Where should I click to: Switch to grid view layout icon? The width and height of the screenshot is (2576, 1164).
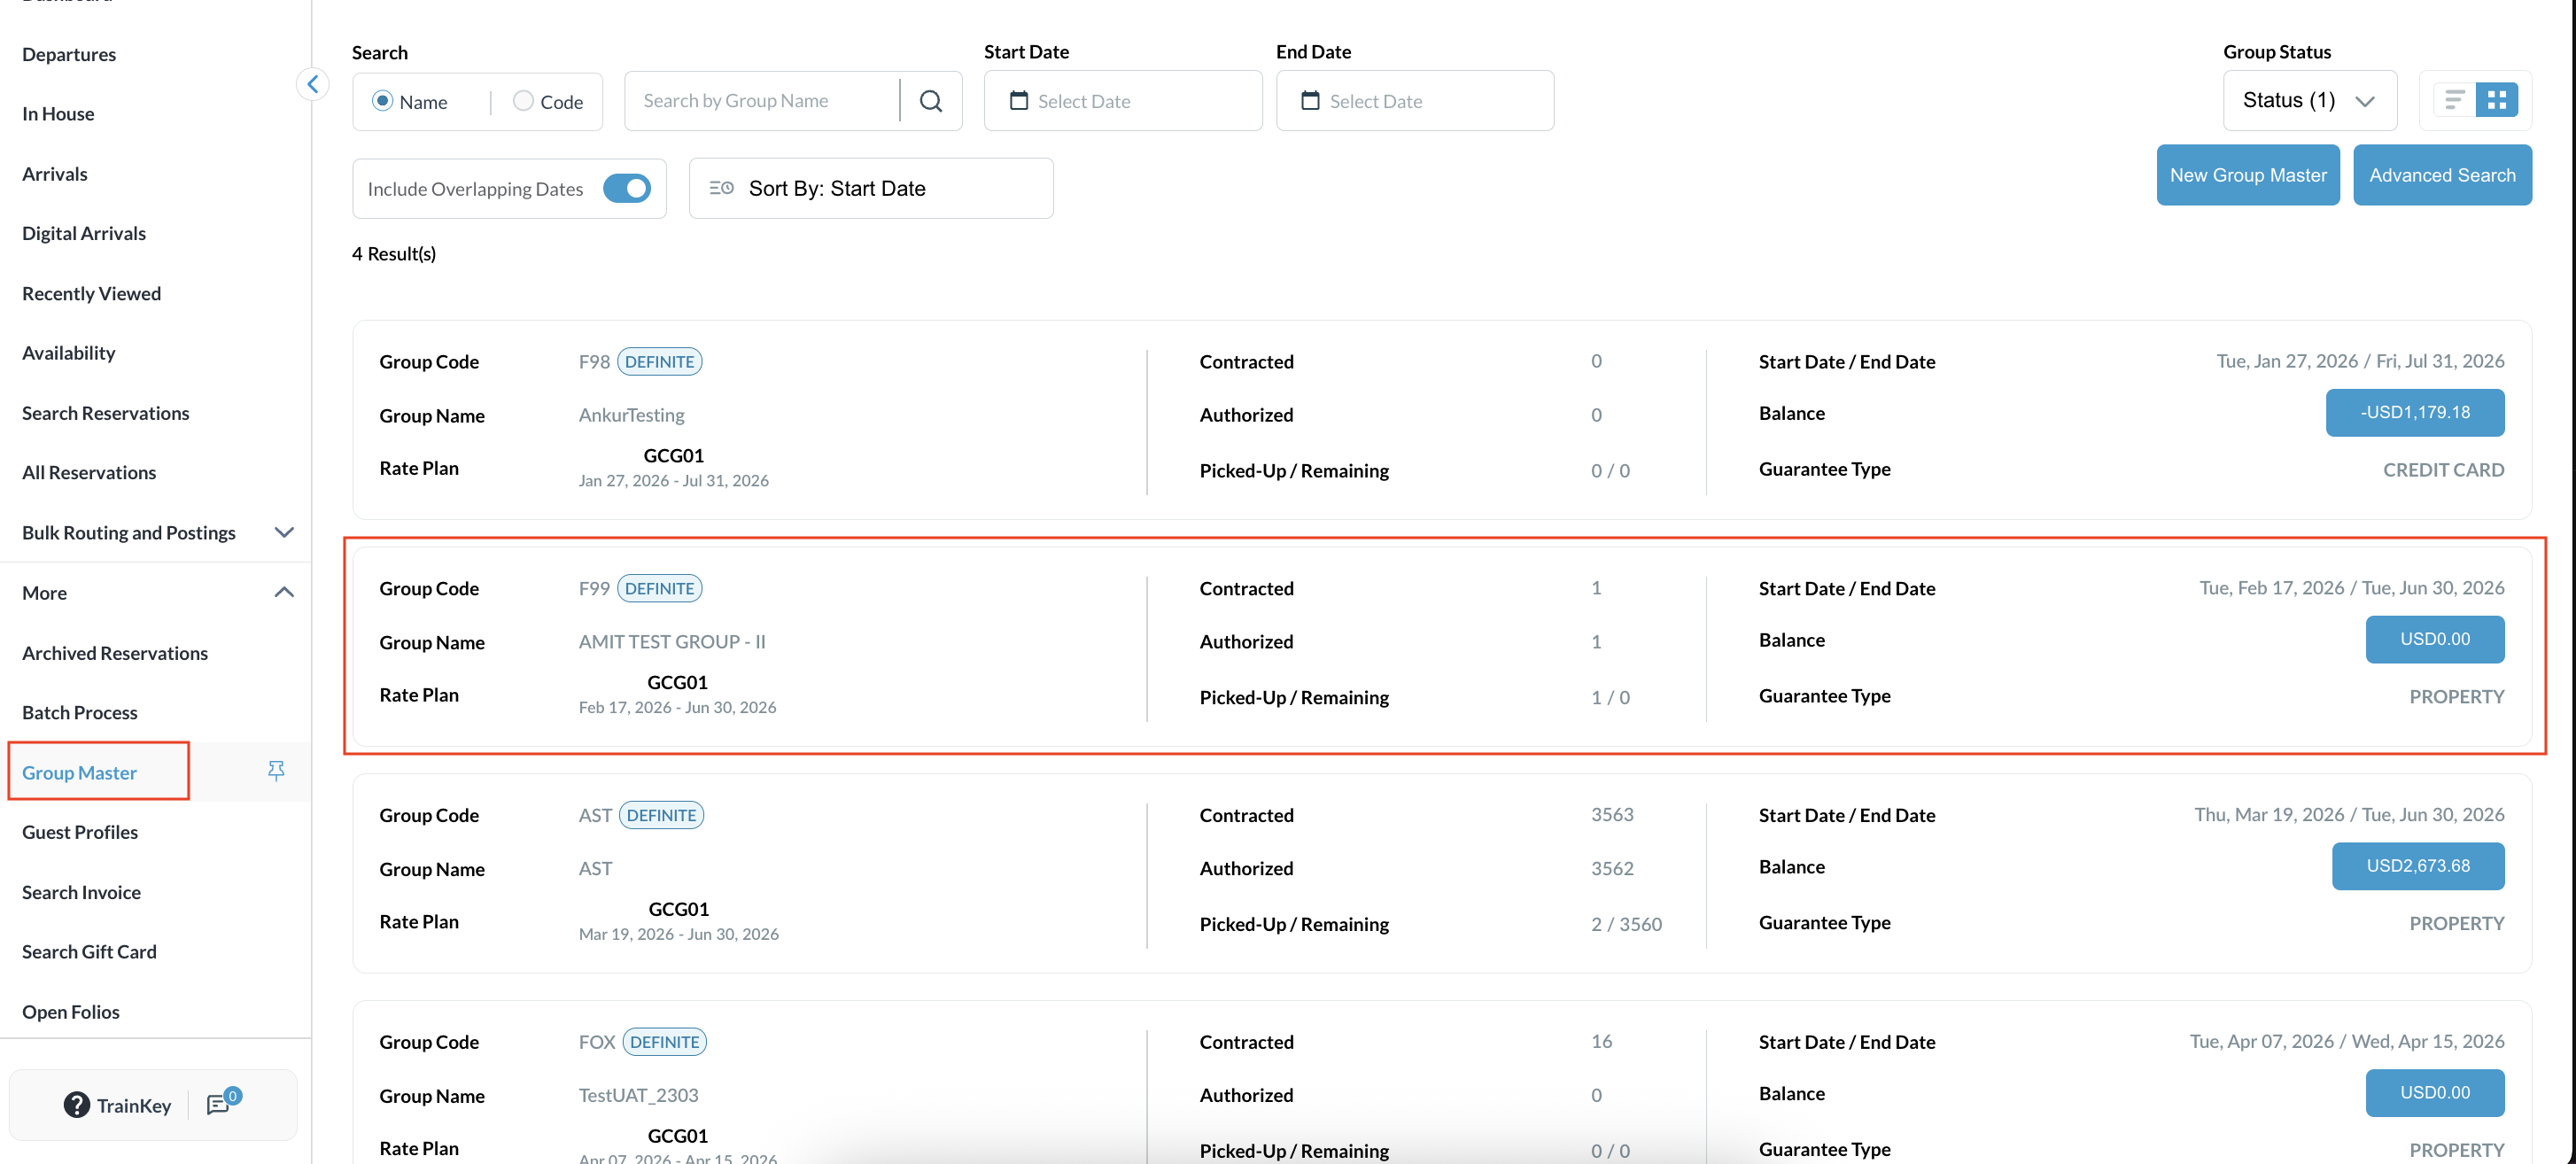2497,100
